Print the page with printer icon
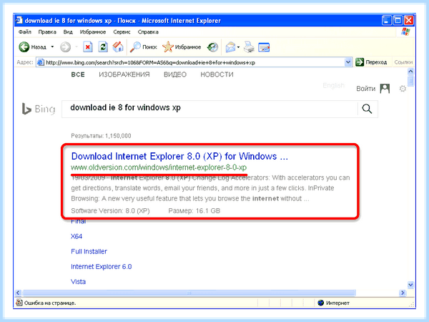 pos(249,47)
